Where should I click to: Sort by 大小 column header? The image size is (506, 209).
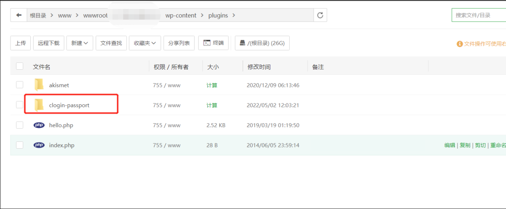213,67
